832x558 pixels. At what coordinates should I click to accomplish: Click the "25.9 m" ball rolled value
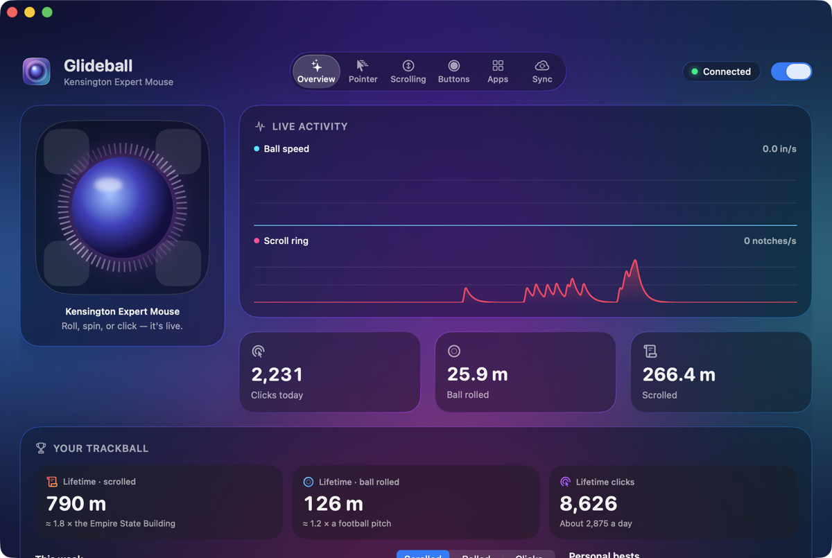(x=477, y=374)
